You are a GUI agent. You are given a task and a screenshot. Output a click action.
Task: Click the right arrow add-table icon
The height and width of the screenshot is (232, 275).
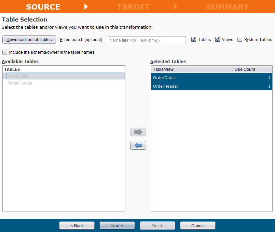pyautogui.click(x=138, y=132)
